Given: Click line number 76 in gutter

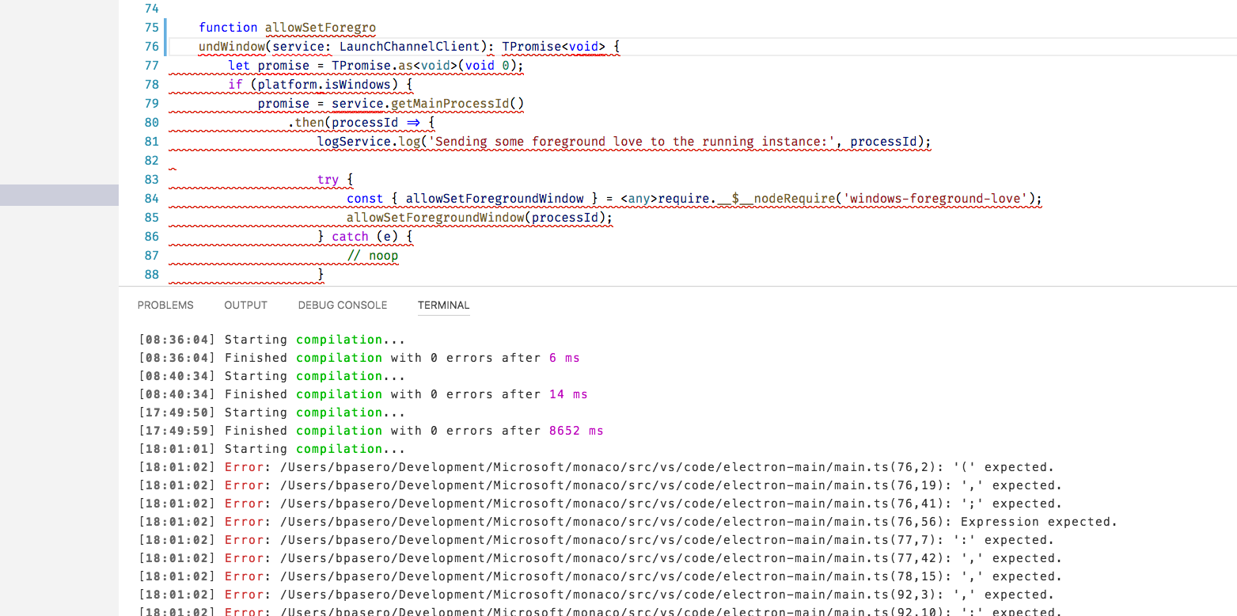Looking at the screenshot, I should tap(152, 47).
